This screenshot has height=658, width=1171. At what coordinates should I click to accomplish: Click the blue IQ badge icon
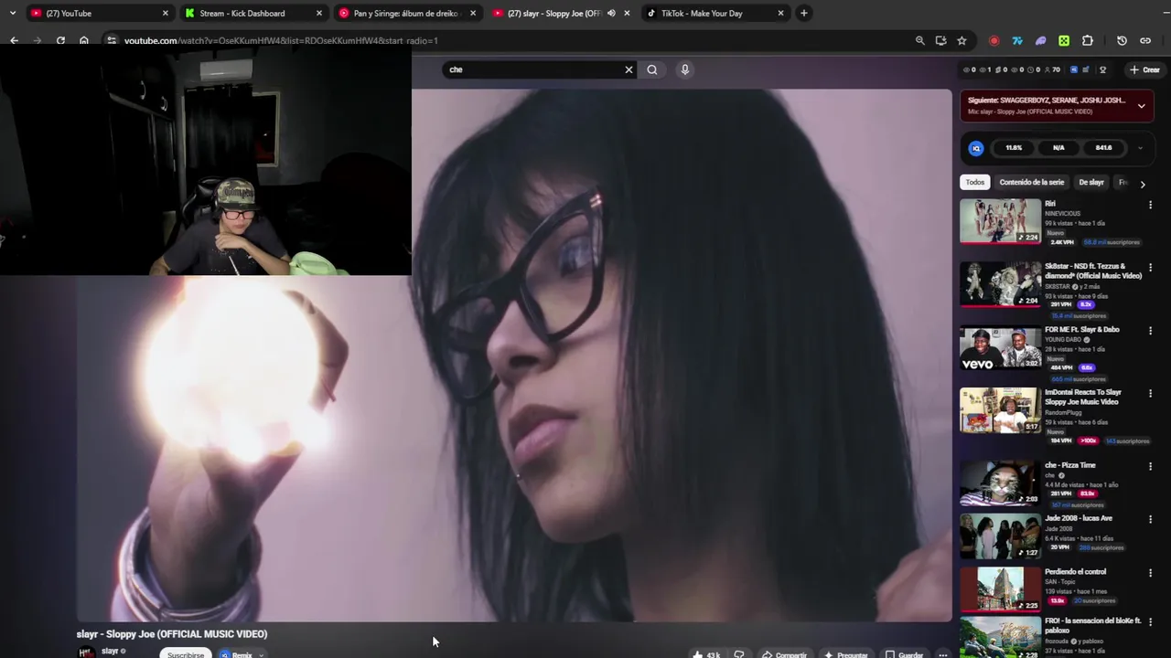[976, 148]
